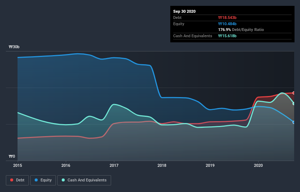
Task: Click the 176.9% Debt/Equity Ratio text
Action: click(241, 30)
